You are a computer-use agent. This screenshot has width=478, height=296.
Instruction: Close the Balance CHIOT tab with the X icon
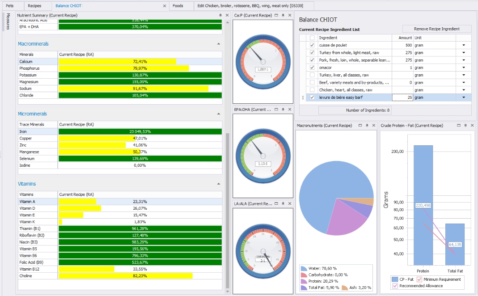pyautogui.click(x=165, y=6)
